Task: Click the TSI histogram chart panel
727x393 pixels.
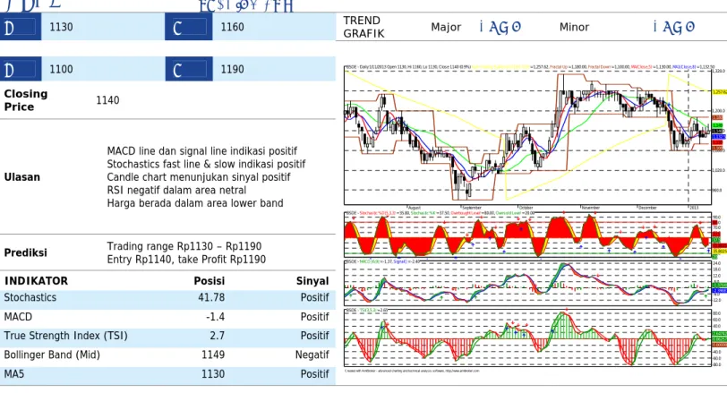Action: [x=527, y=337]
